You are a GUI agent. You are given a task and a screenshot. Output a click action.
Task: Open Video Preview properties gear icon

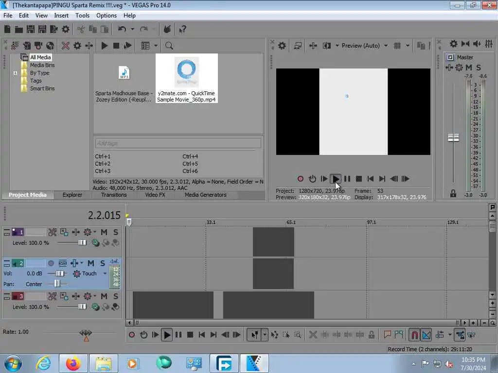pyautogui.click(x=282, y=46)
